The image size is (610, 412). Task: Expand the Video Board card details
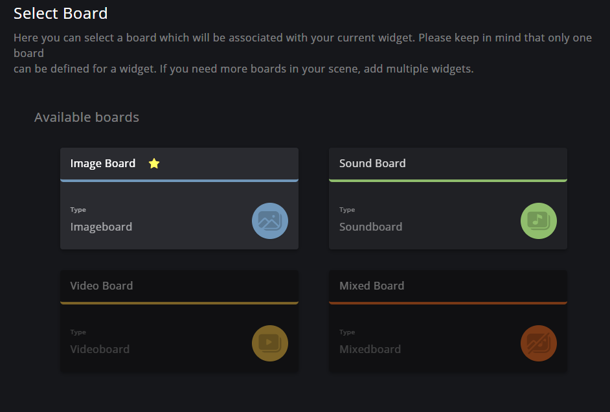[x=179, y=286]
